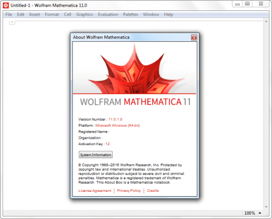272x219 pixels.
Task: Open the Insert menu
Action: pos(34,15)
